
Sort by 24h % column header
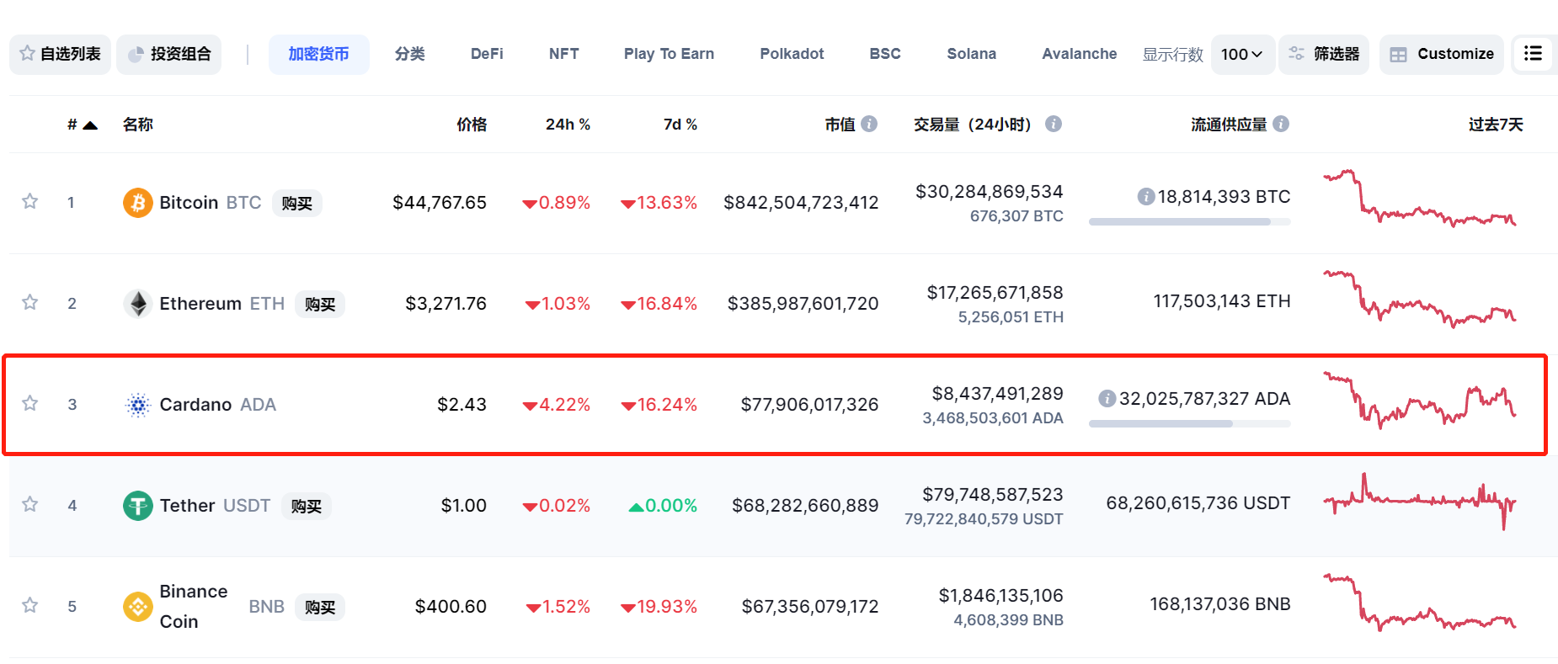[x=568, y=125]
